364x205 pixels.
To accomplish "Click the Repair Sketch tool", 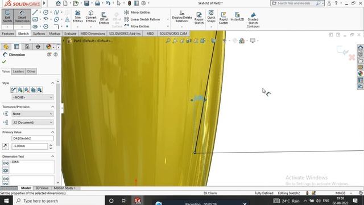I will 199,18.
